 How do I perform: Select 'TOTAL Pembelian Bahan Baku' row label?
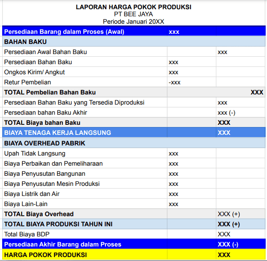point(50,92)
